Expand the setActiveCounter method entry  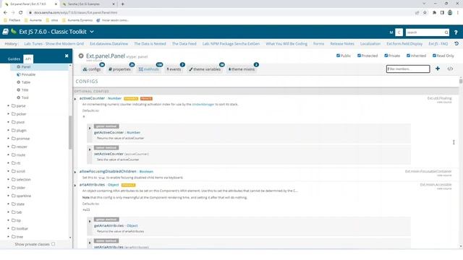click(x=90, y=149)
